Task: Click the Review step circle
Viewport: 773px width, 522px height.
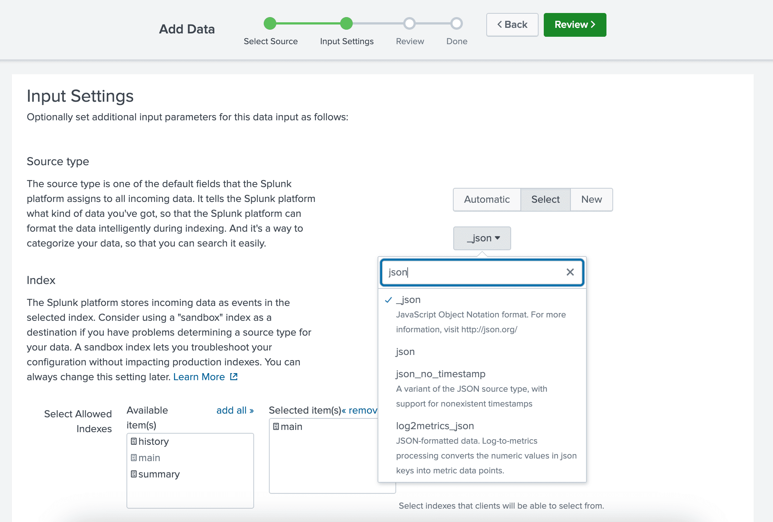Action: tap(409, 23)
